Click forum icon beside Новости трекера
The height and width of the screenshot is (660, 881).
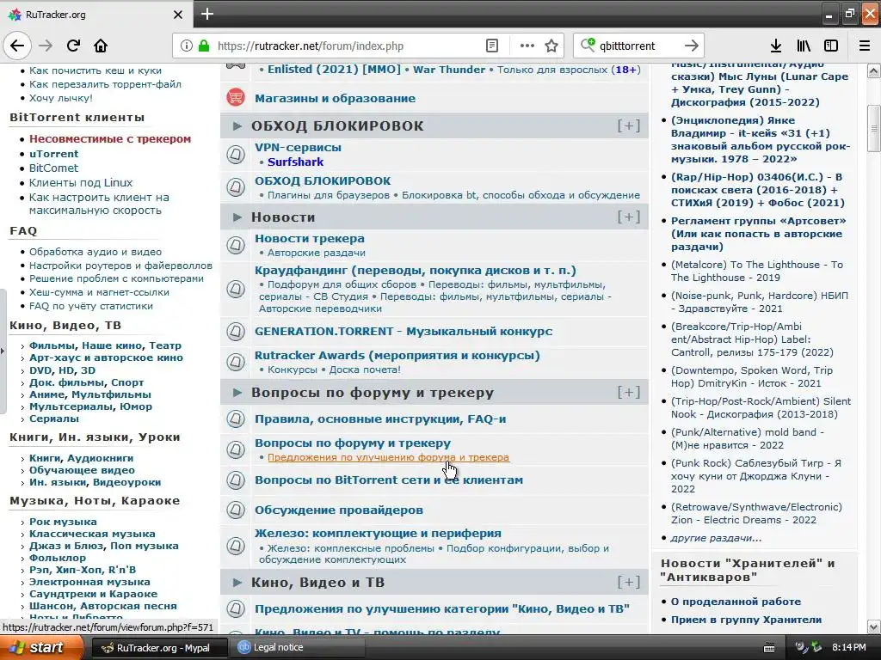tap(236, 245)
